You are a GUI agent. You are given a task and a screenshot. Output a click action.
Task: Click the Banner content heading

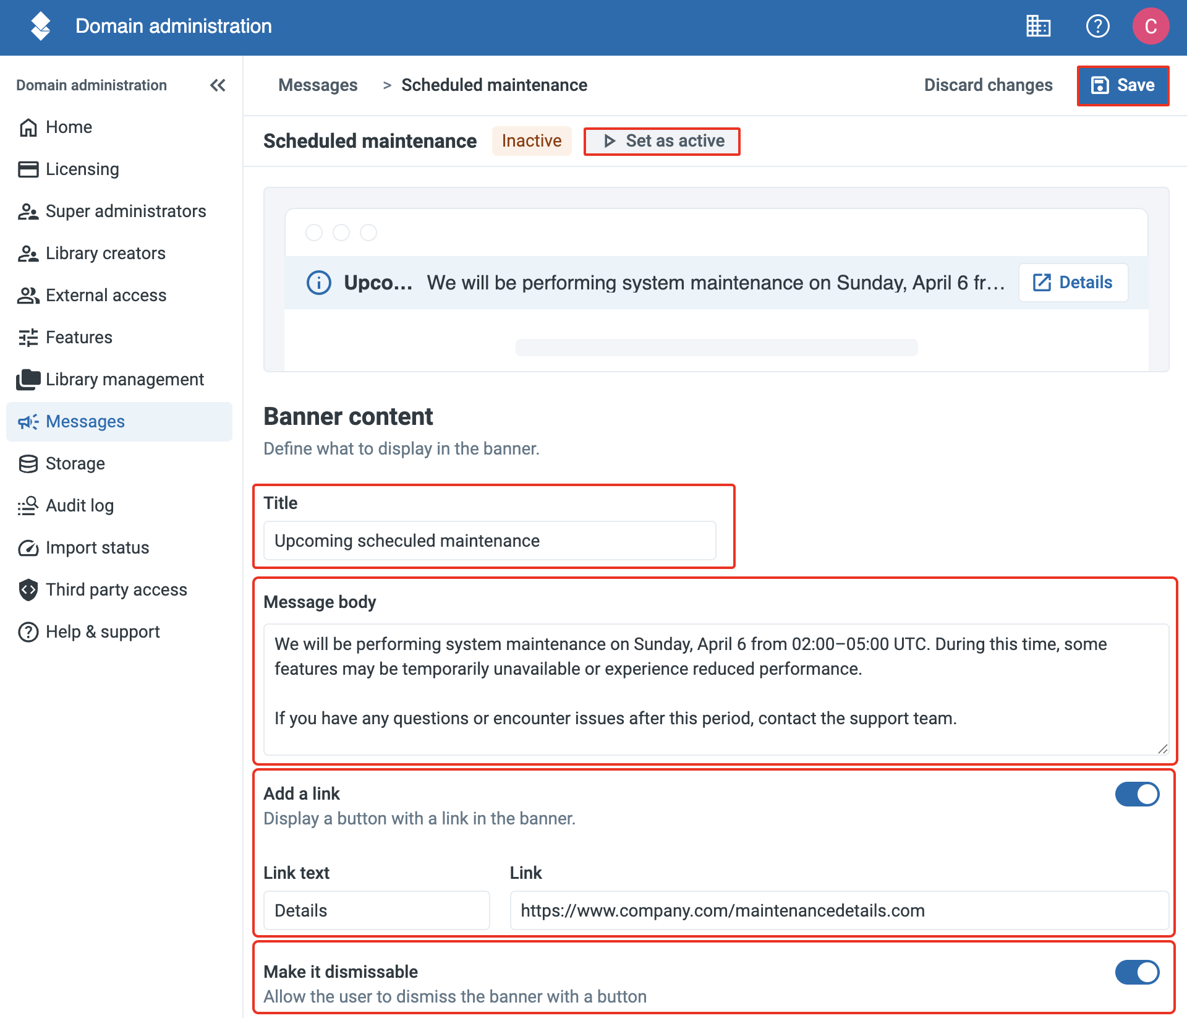click(x=348, y=417)
